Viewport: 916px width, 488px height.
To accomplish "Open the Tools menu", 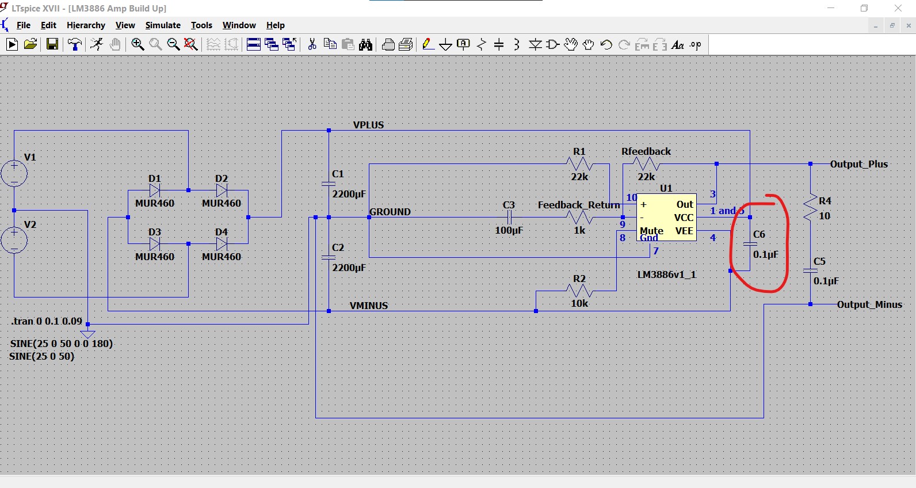I will click(x=201, y=25).
